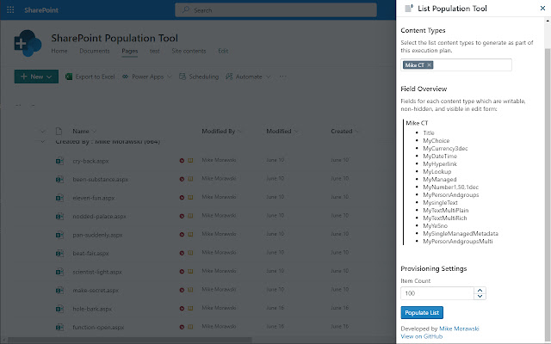Open the been-substance.aspx page
This screenshot has width=551, height=344.
click(100, 180)
